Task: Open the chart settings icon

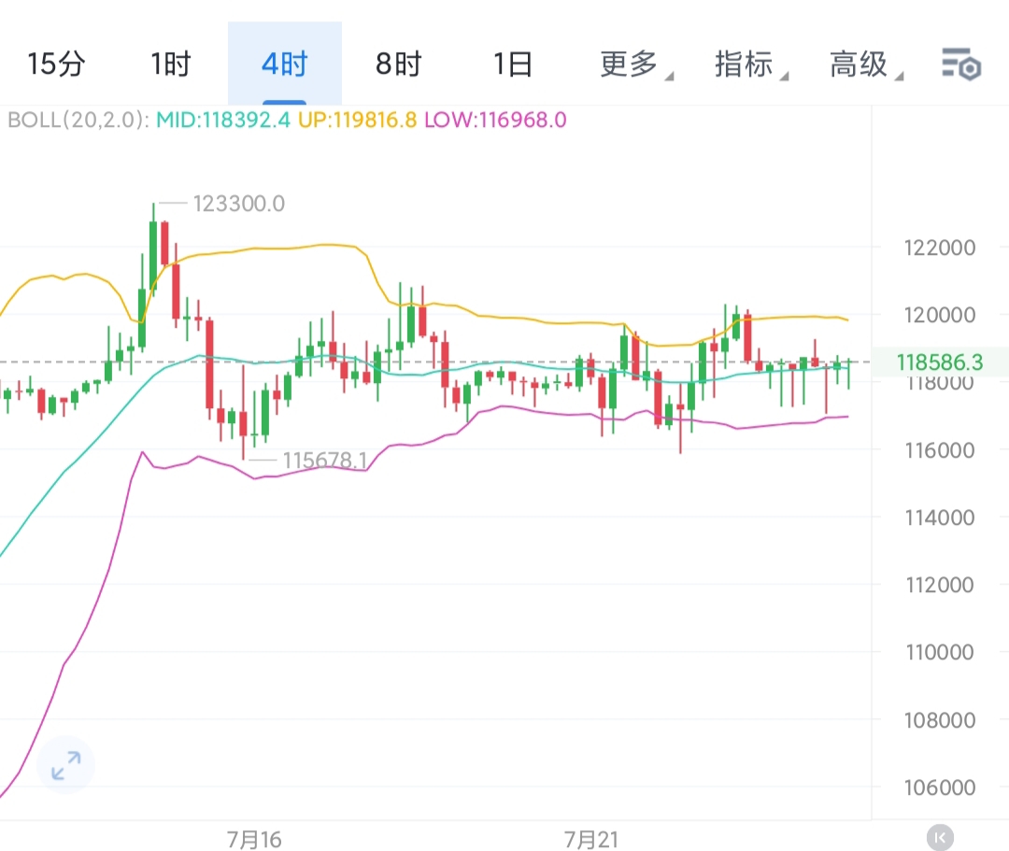Action: coord(959,64)
